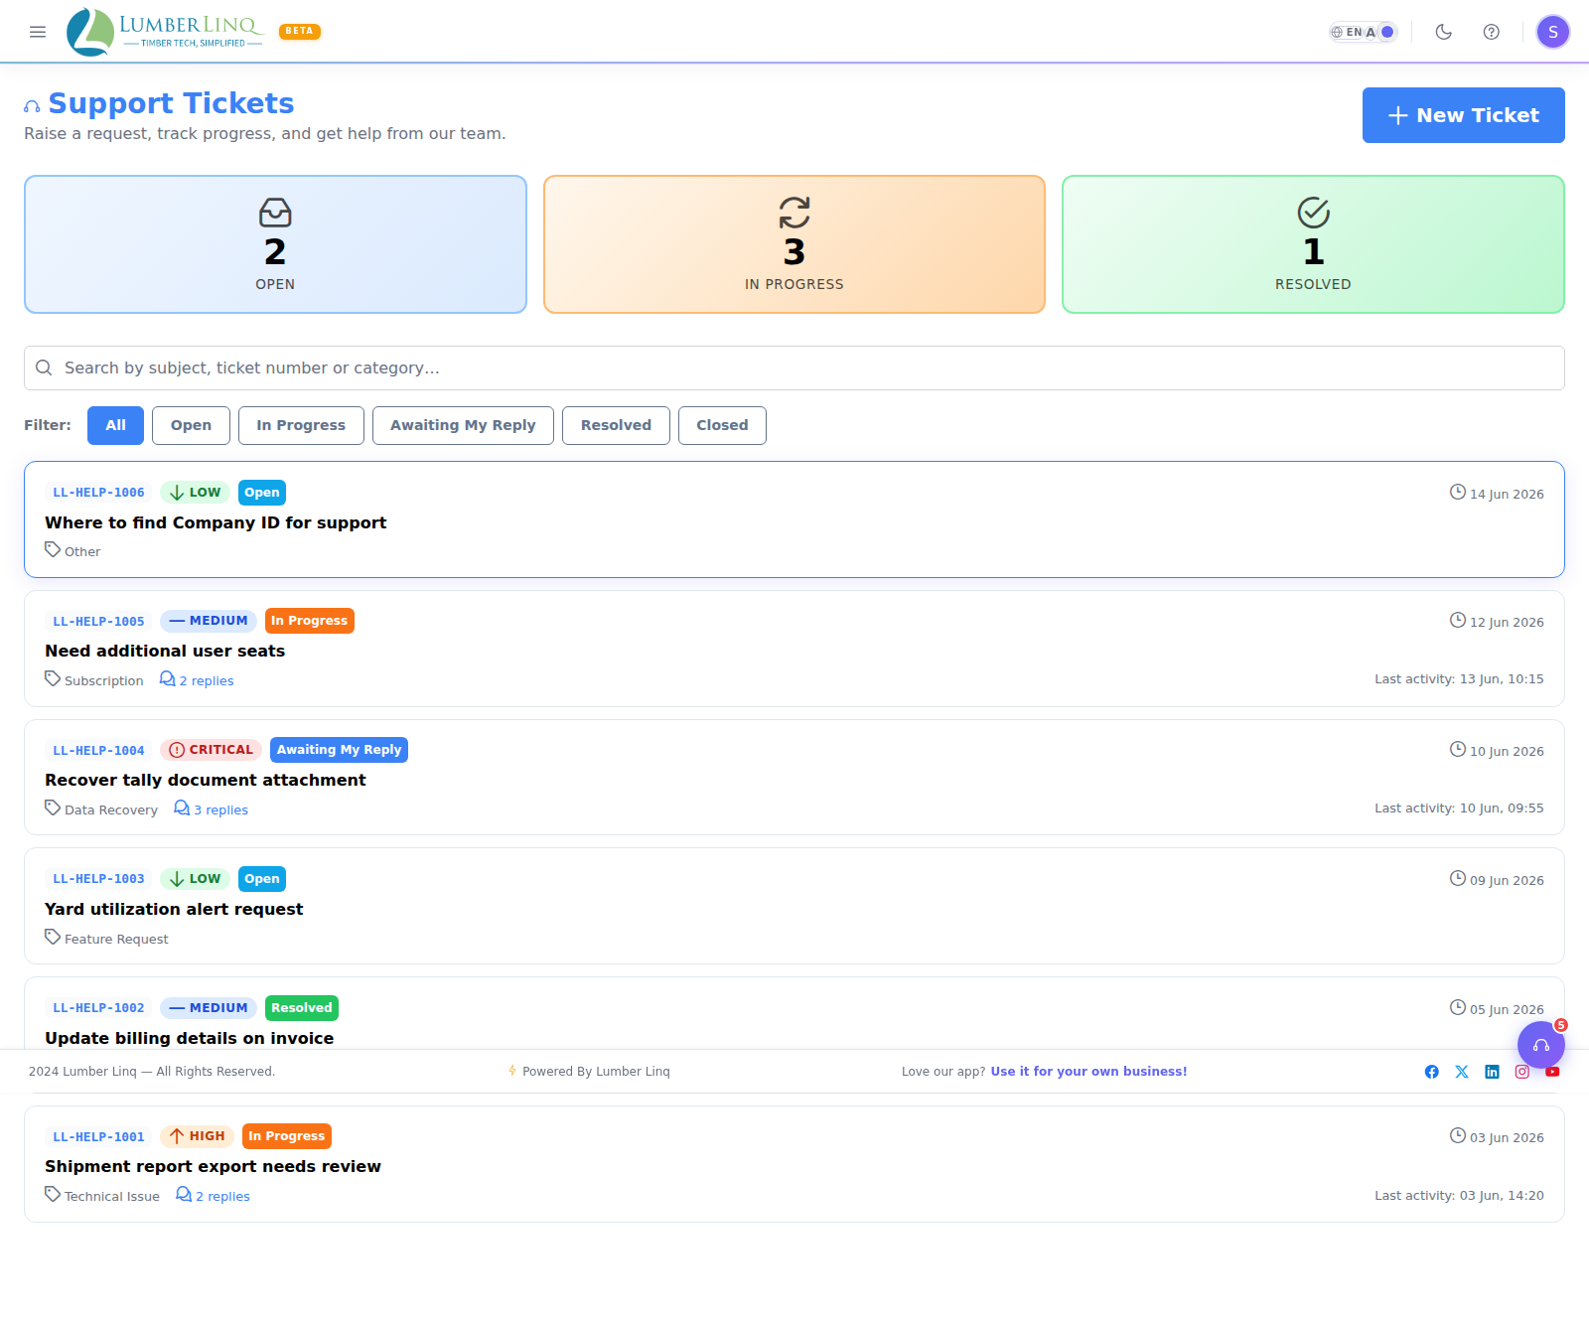Filter tickets by Open
This screenshot has height=1322, width=1589.
(191, 425)
